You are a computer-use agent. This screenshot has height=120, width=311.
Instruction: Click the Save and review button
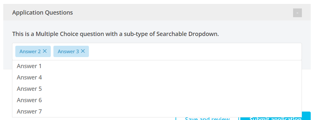click(207, 119)
